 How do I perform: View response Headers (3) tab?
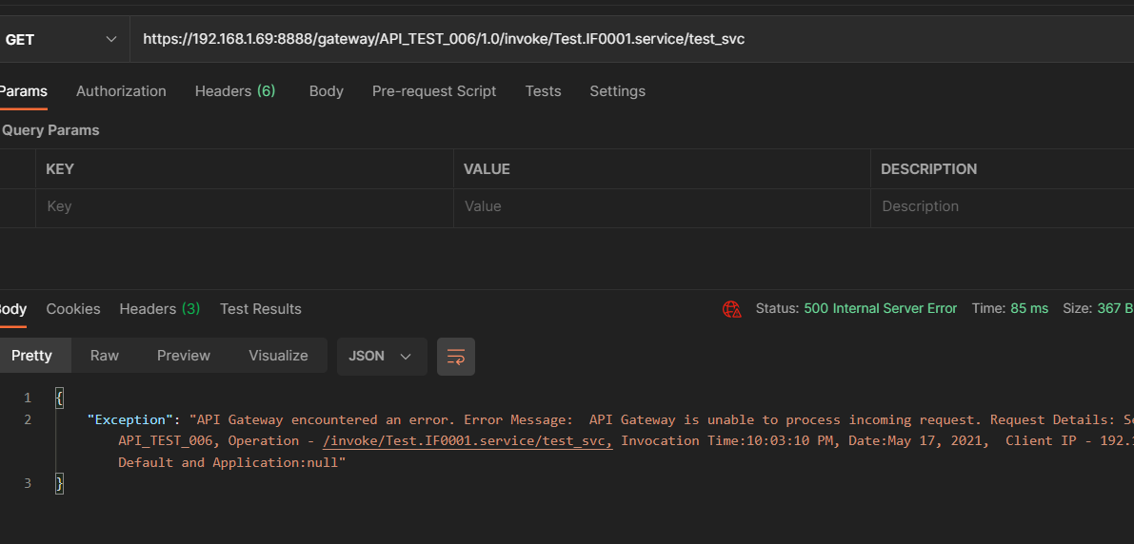pyautogui.click(x=159, y=309)
